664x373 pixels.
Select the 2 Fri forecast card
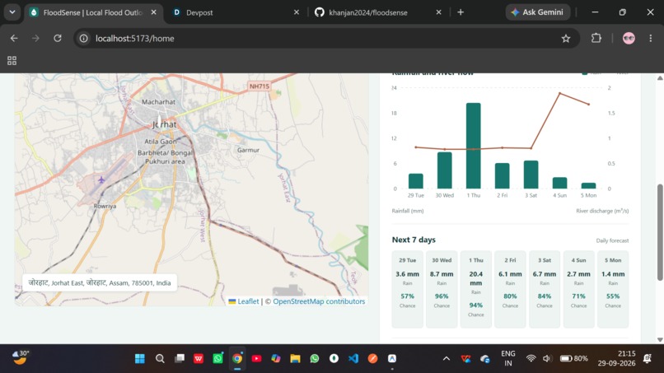[x=510, y=289]
